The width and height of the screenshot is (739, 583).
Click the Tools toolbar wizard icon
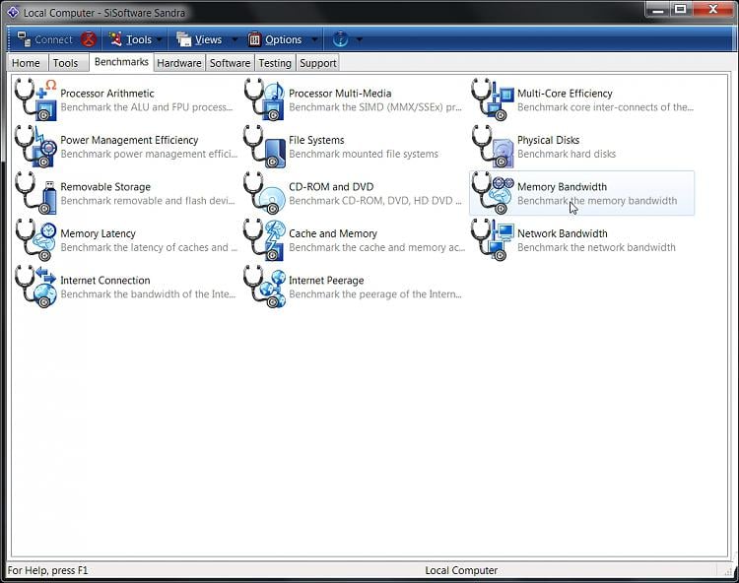click(115, 39)
